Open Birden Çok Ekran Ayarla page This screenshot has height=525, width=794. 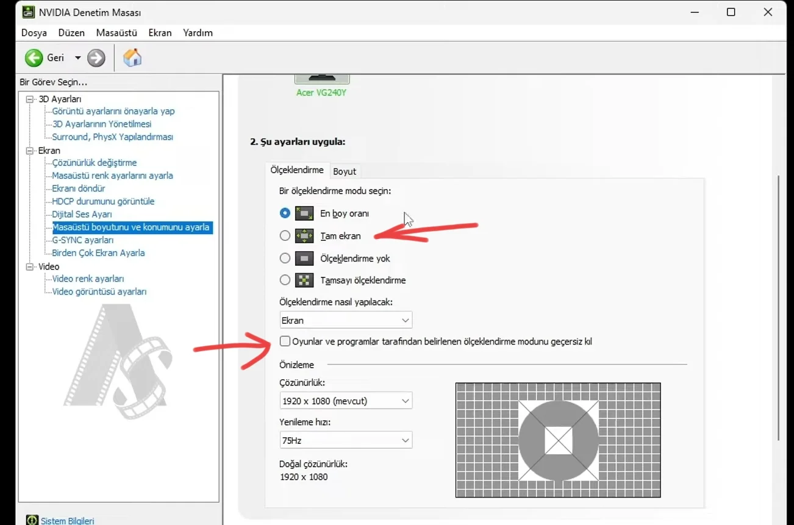click(x=98, y=253)
